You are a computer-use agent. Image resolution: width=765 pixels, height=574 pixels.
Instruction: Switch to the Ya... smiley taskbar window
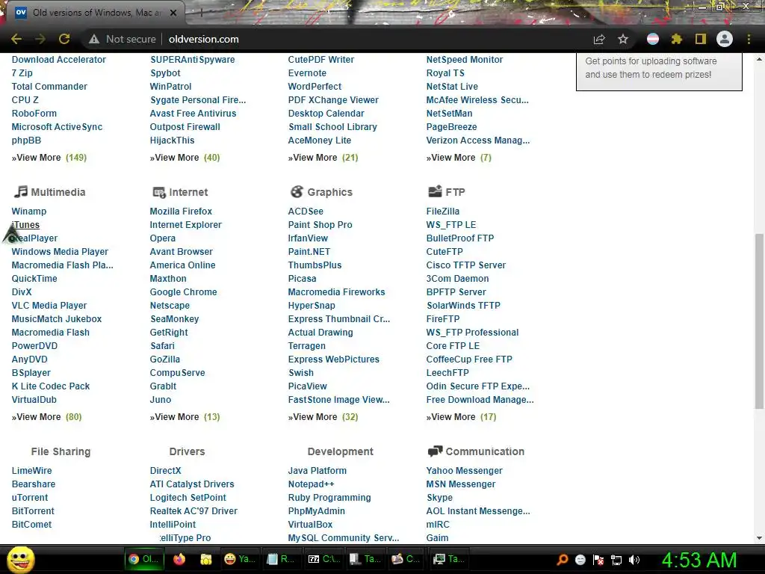point(240,559)
